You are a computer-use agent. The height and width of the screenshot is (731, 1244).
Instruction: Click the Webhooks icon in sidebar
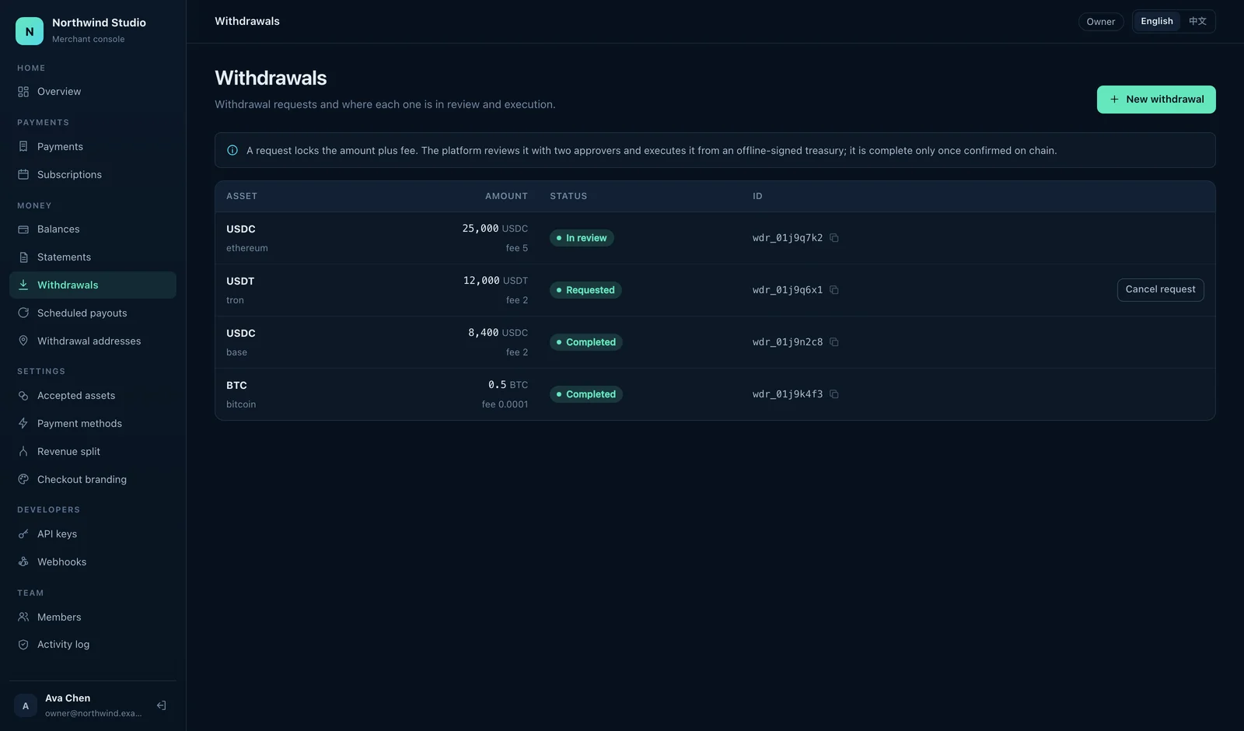point(23,562)
